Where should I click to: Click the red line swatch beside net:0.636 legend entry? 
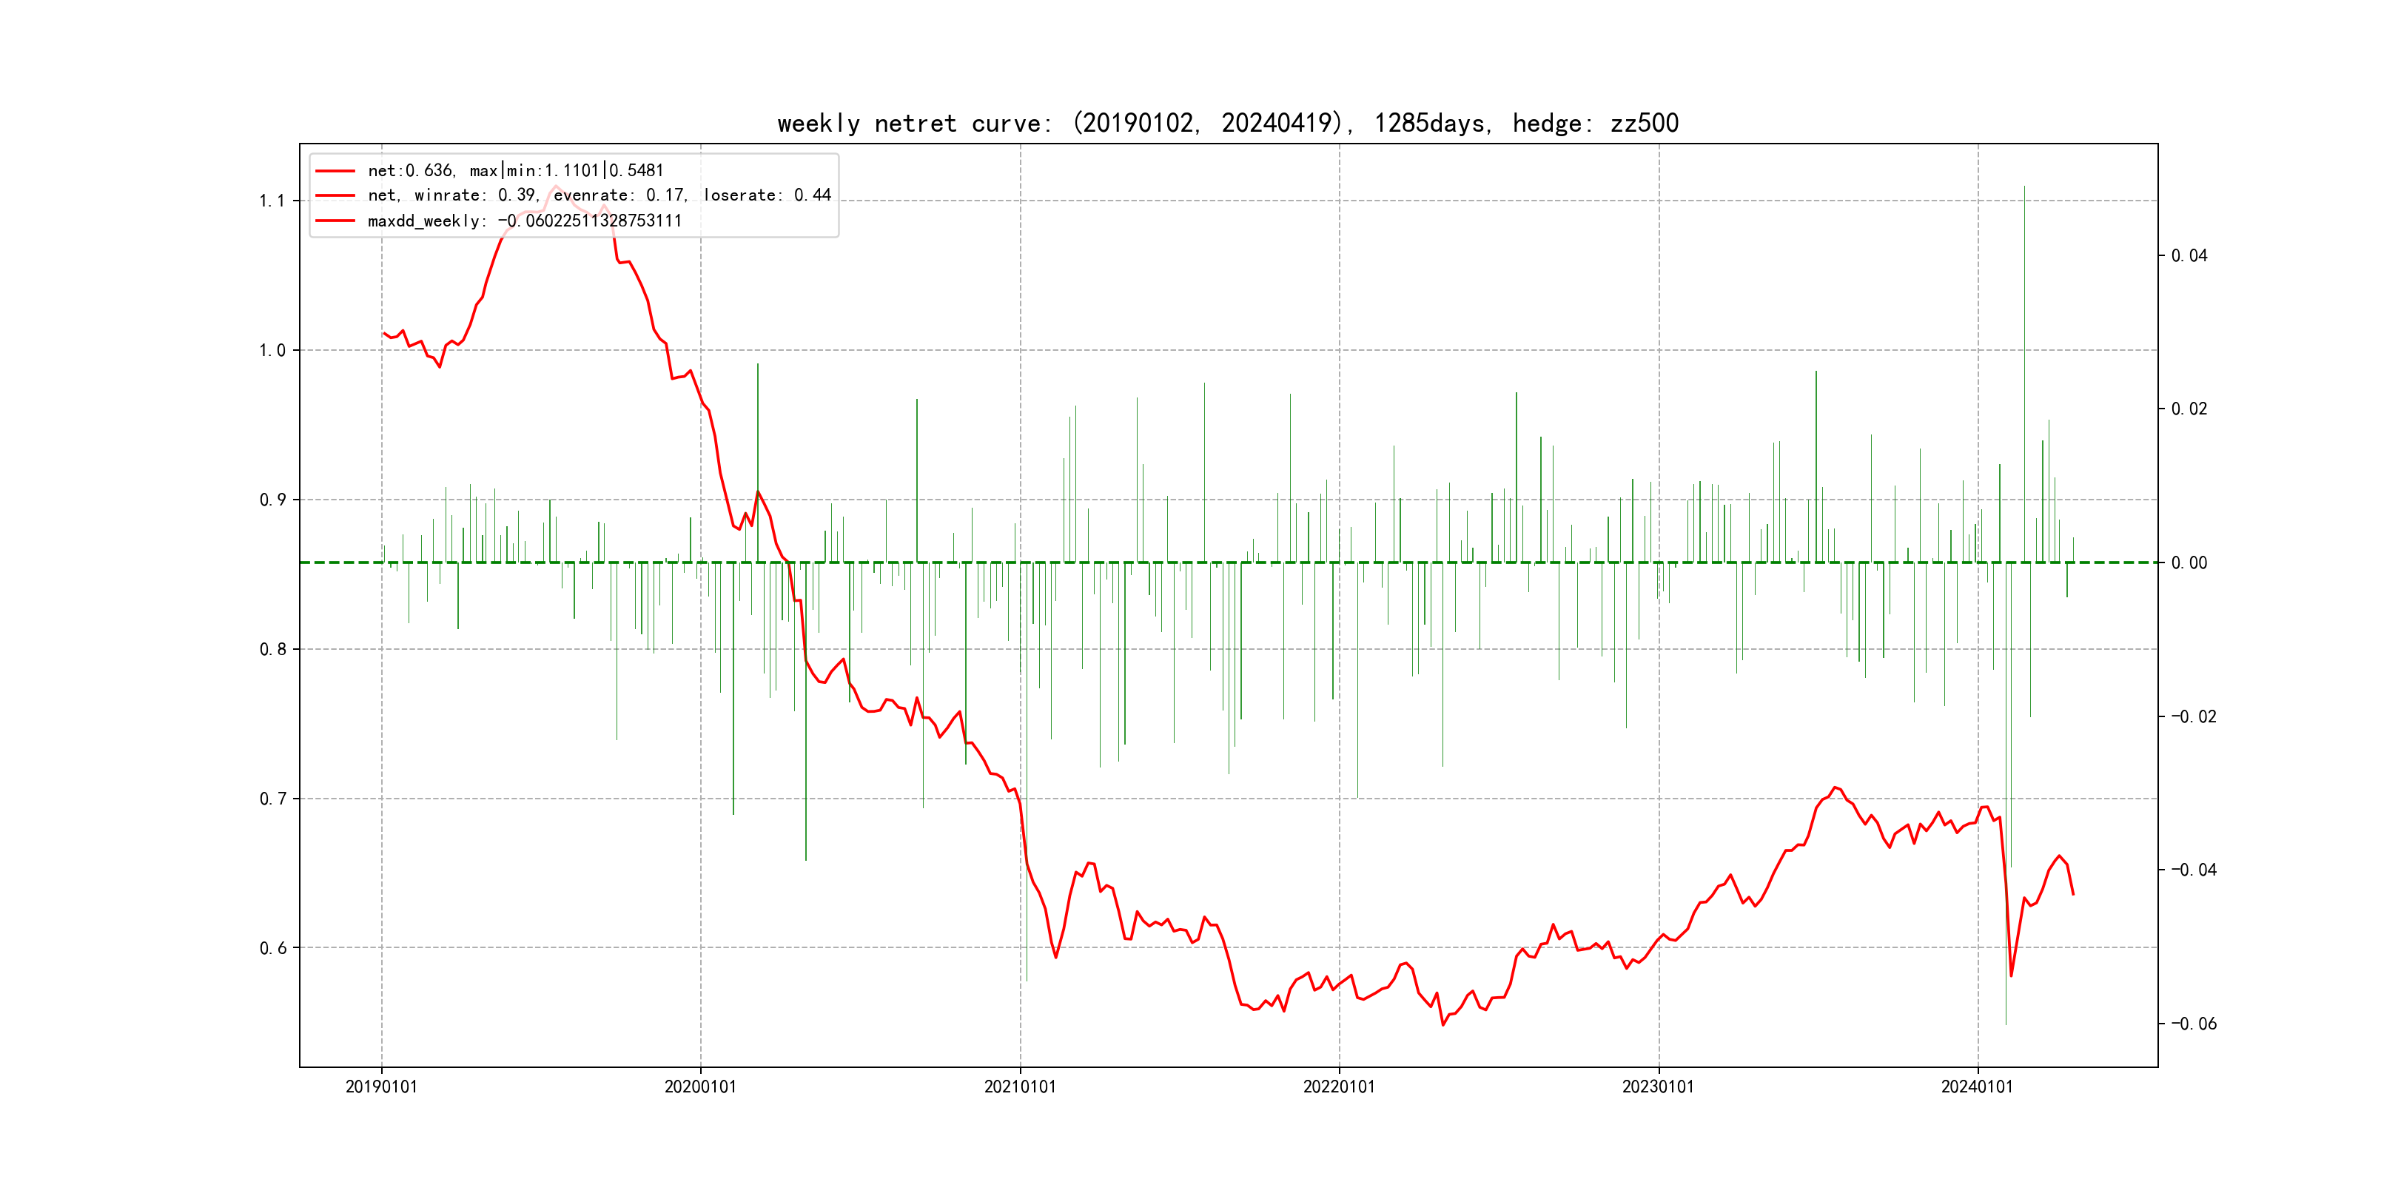(x=335, y=171)
